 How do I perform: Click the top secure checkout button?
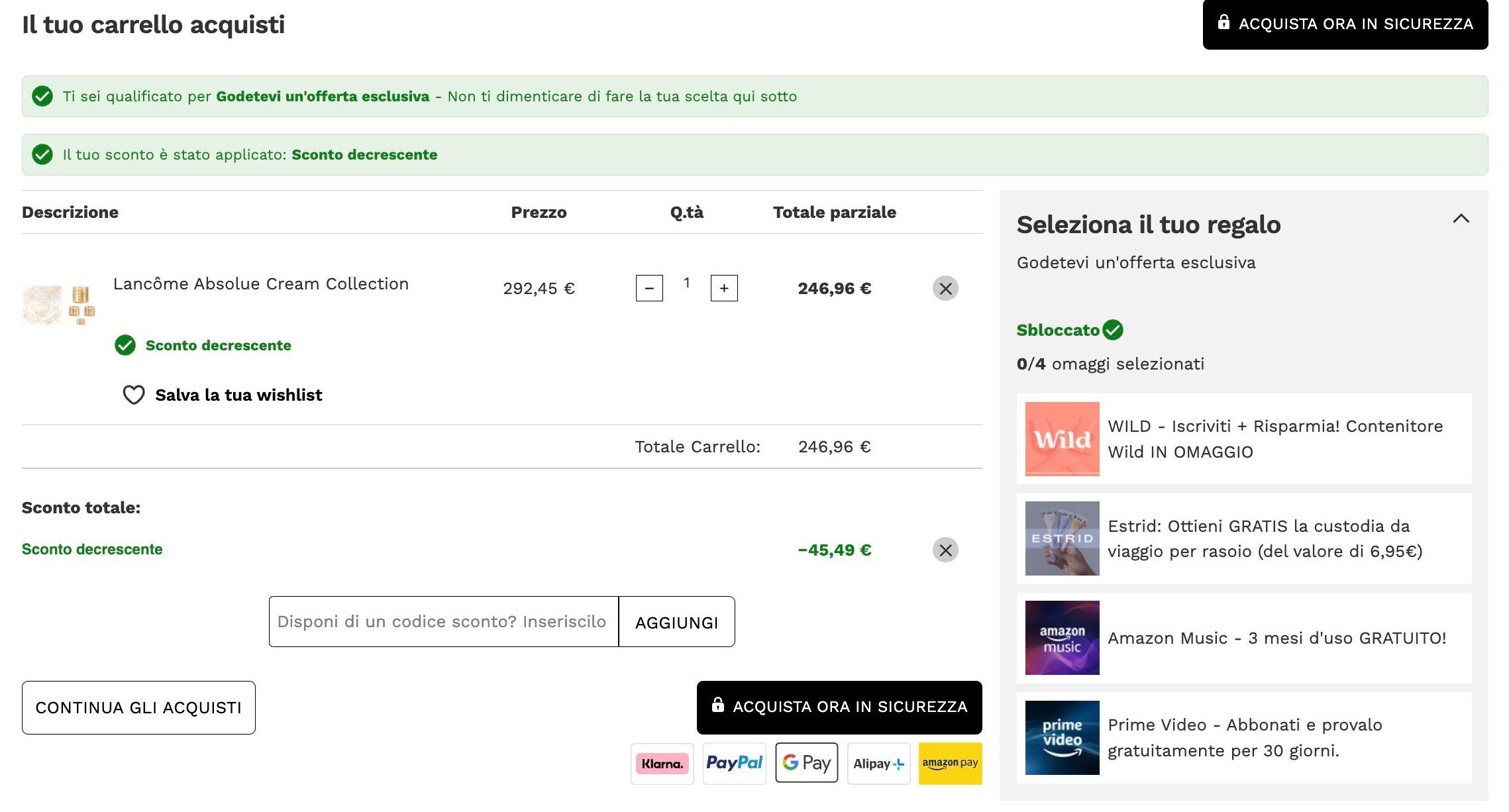point(1345,24)
